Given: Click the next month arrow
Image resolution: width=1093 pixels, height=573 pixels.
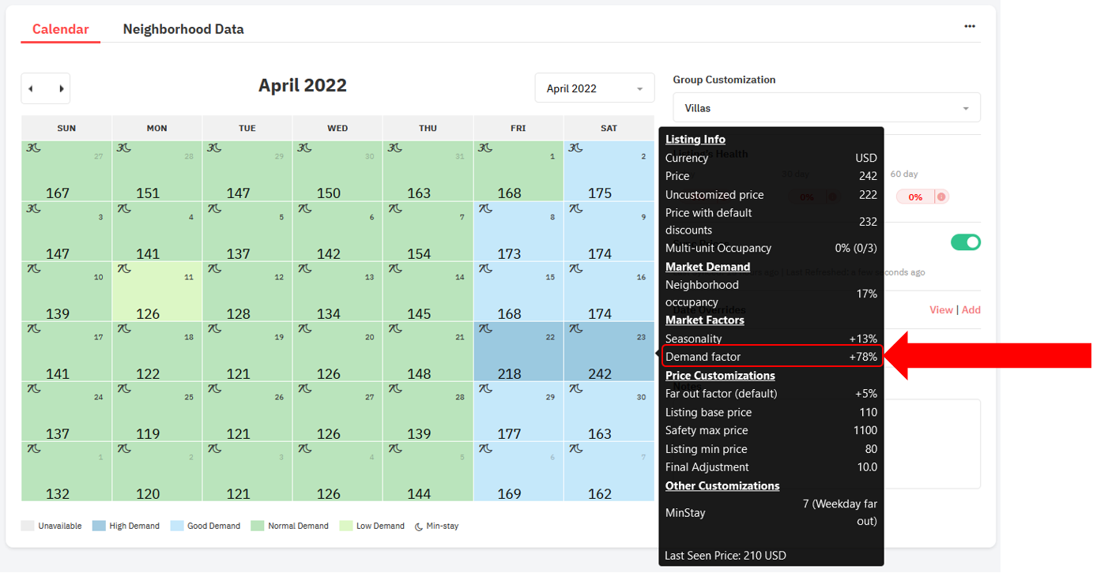Looking at the screenshot, I should pos(61,89).
